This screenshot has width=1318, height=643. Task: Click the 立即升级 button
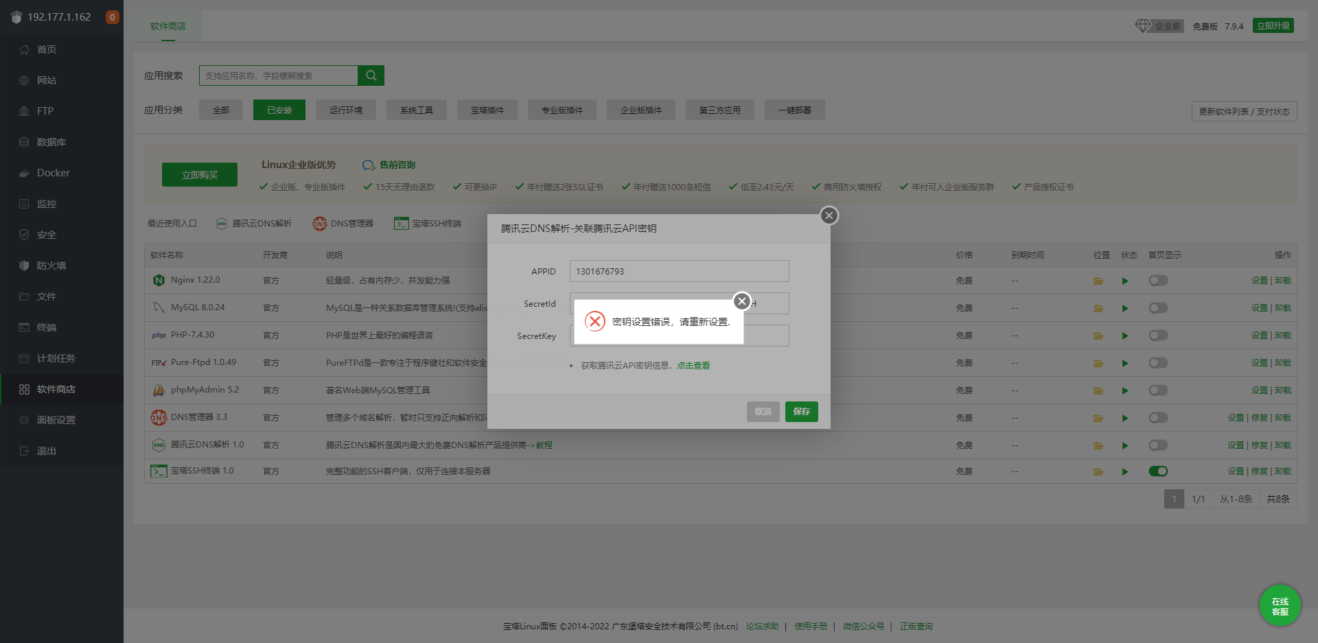pos(1273,26)
